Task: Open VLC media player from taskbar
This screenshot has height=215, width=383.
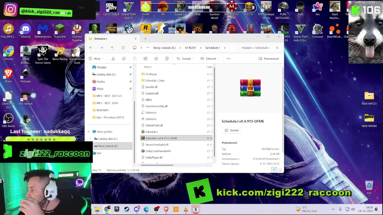Action: coord(186,209)
